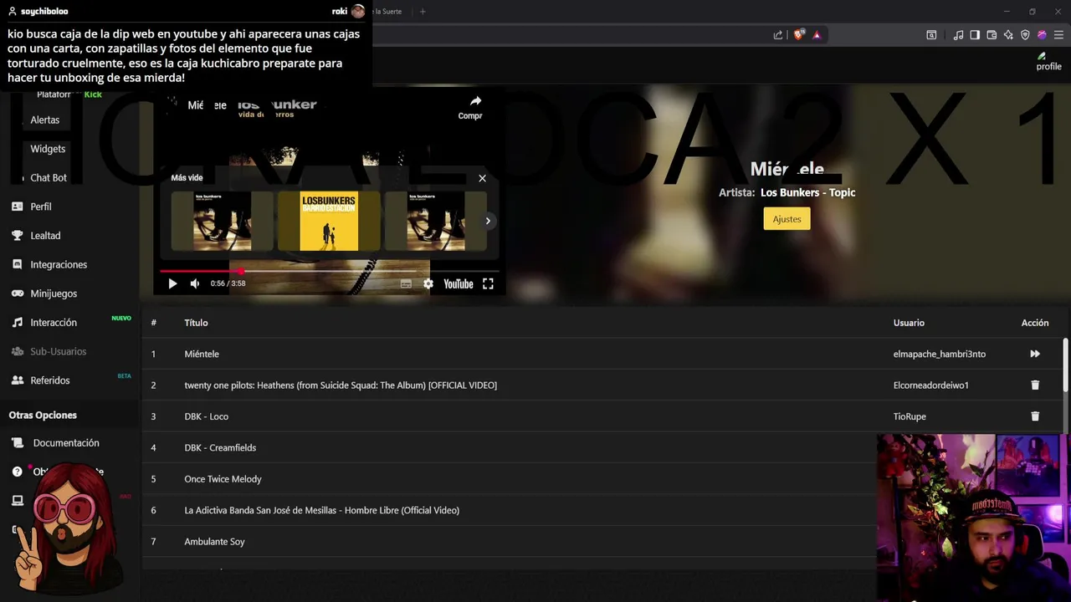Select the first suggested Los Bunkers video thumbnail
Screen dimensions: 1071x602
(x=222, y=221)
